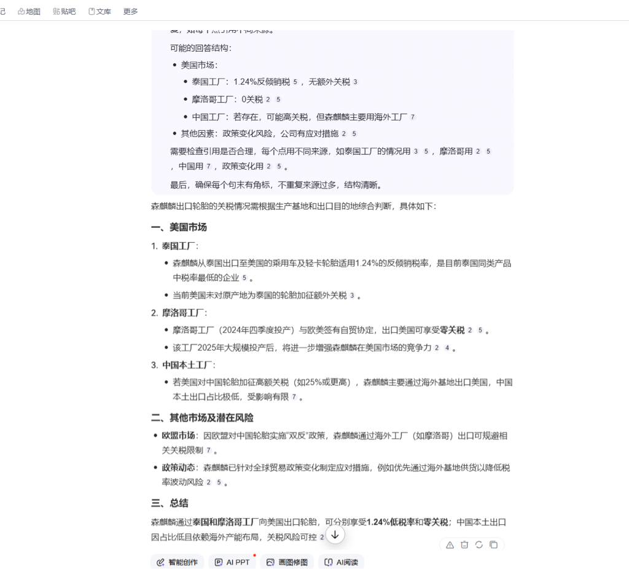Open 更多 in top navigation
The height and width of the screenshot is (569, 629).
[x=130, y=11]
